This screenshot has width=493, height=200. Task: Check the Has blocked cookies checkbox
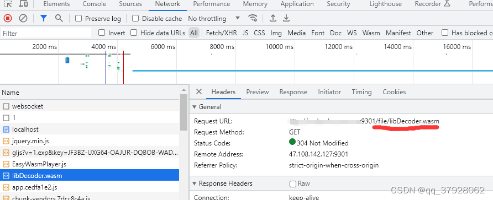click(445, 33)
